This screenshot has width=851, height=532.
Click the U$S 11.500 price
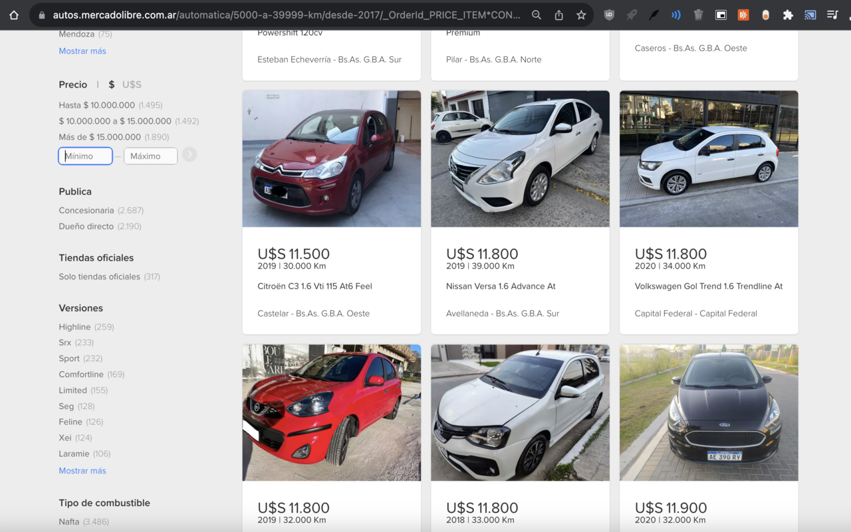tap(293, 253)
